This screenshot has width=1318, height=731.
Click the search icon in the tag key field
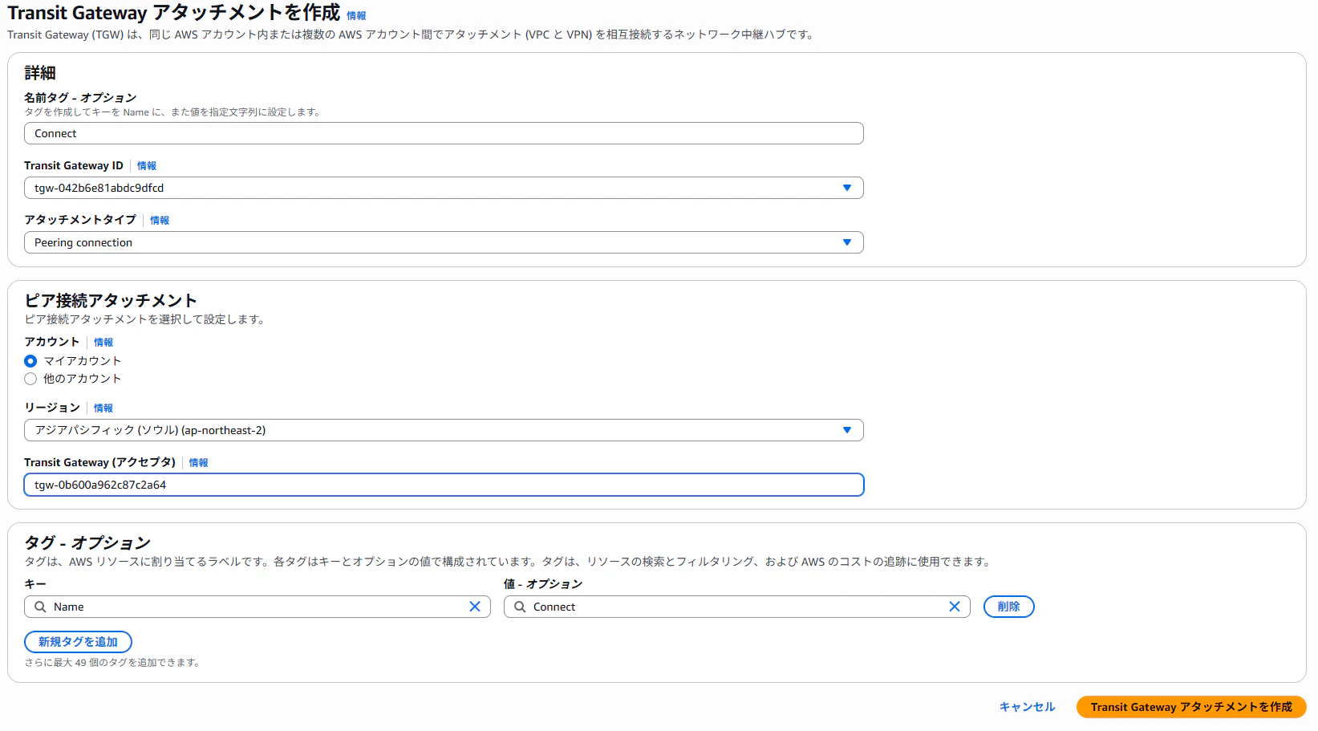[x=39, y=607]
